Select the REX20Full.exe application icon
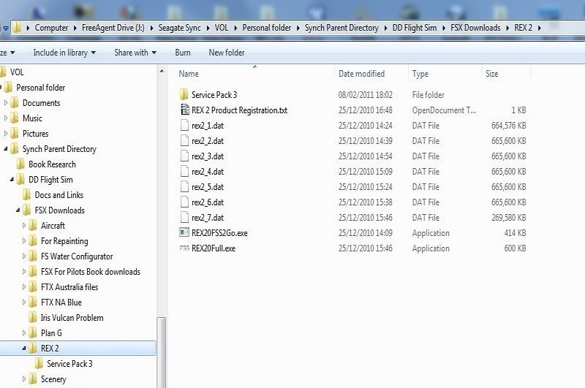The height and width of the screenshot is (388, 585). coord(185,248)
